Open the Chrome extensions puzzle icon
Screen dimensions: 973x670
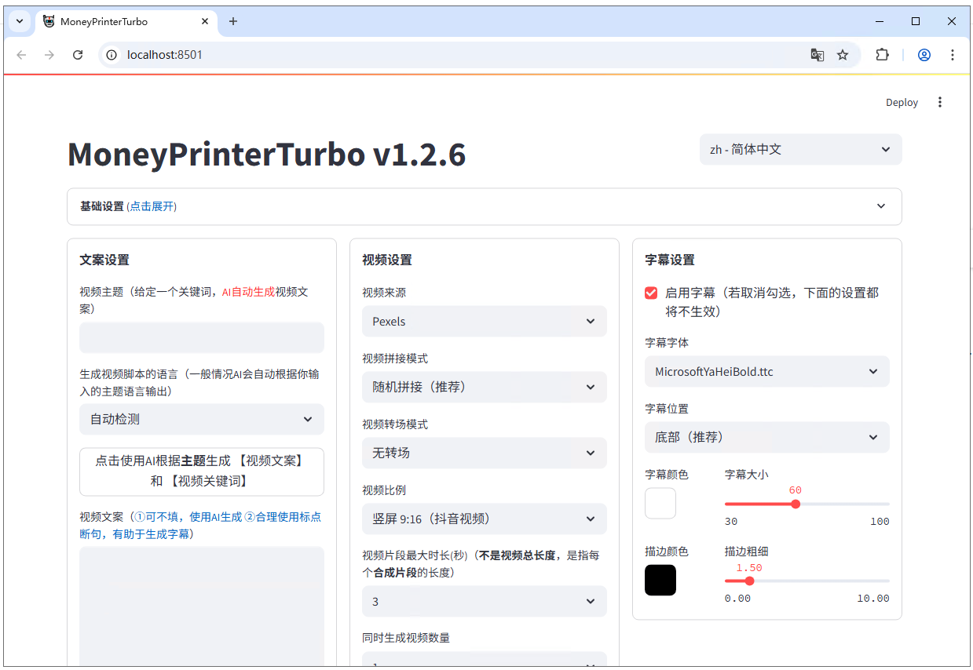[x=882, y=55]
